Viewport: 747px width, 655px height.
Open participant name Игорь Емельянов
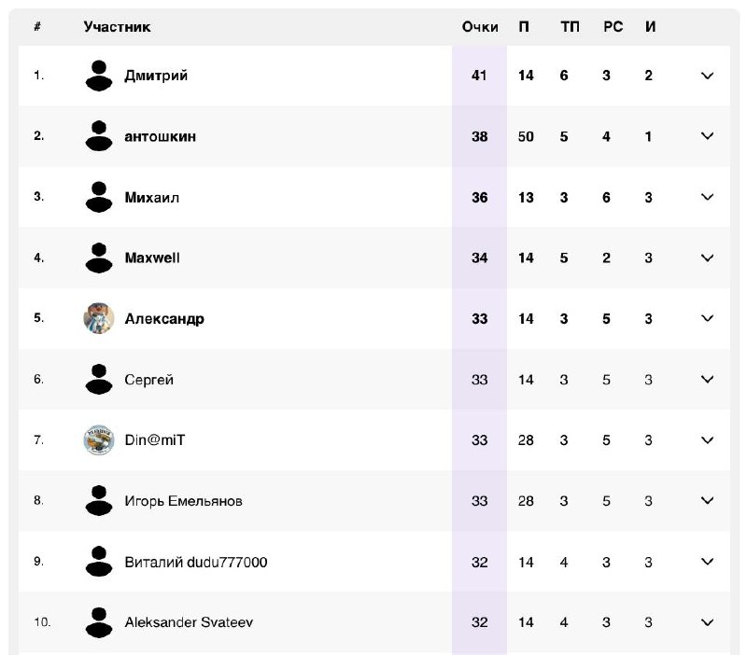tap(183, 501)
